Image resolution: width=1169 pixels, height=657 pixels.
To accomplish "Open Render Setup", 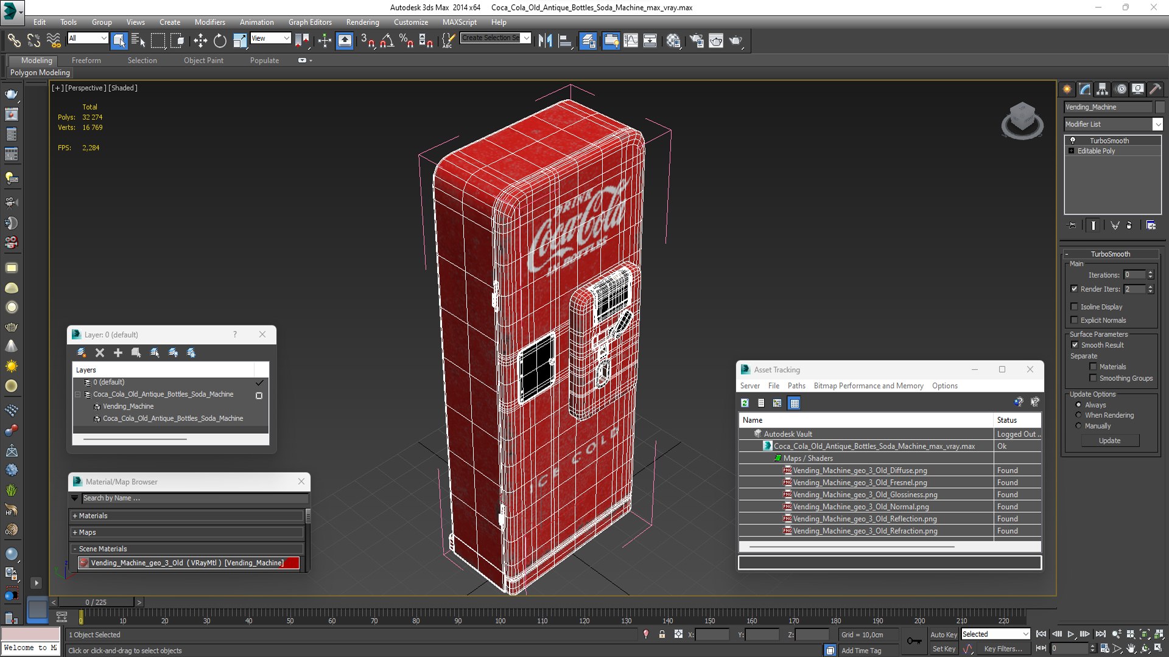I will [x=697, y=41].
